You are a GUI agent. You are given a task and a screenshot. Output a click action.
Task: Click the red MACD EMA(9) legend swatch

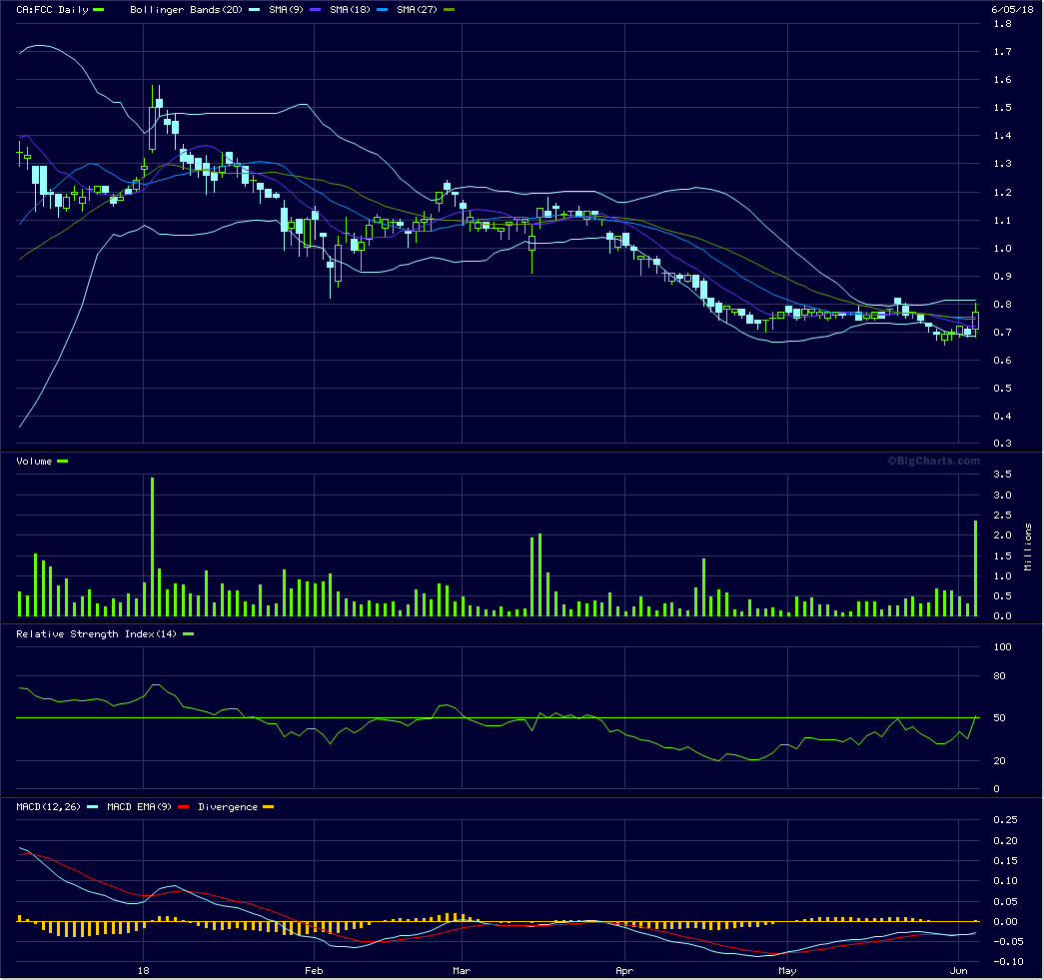click(185, 807)
